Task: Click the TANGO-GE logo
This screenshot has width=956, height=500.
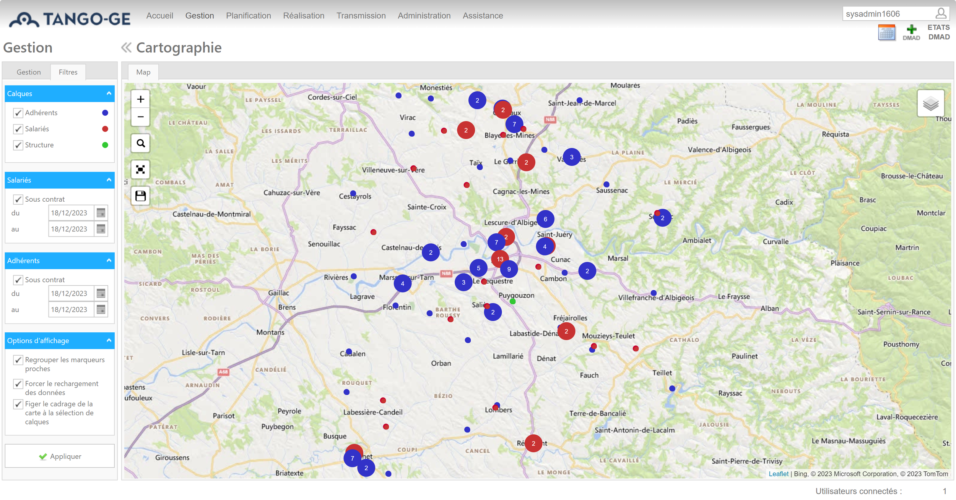Action: pyautogui.click(x=70, y=19)
